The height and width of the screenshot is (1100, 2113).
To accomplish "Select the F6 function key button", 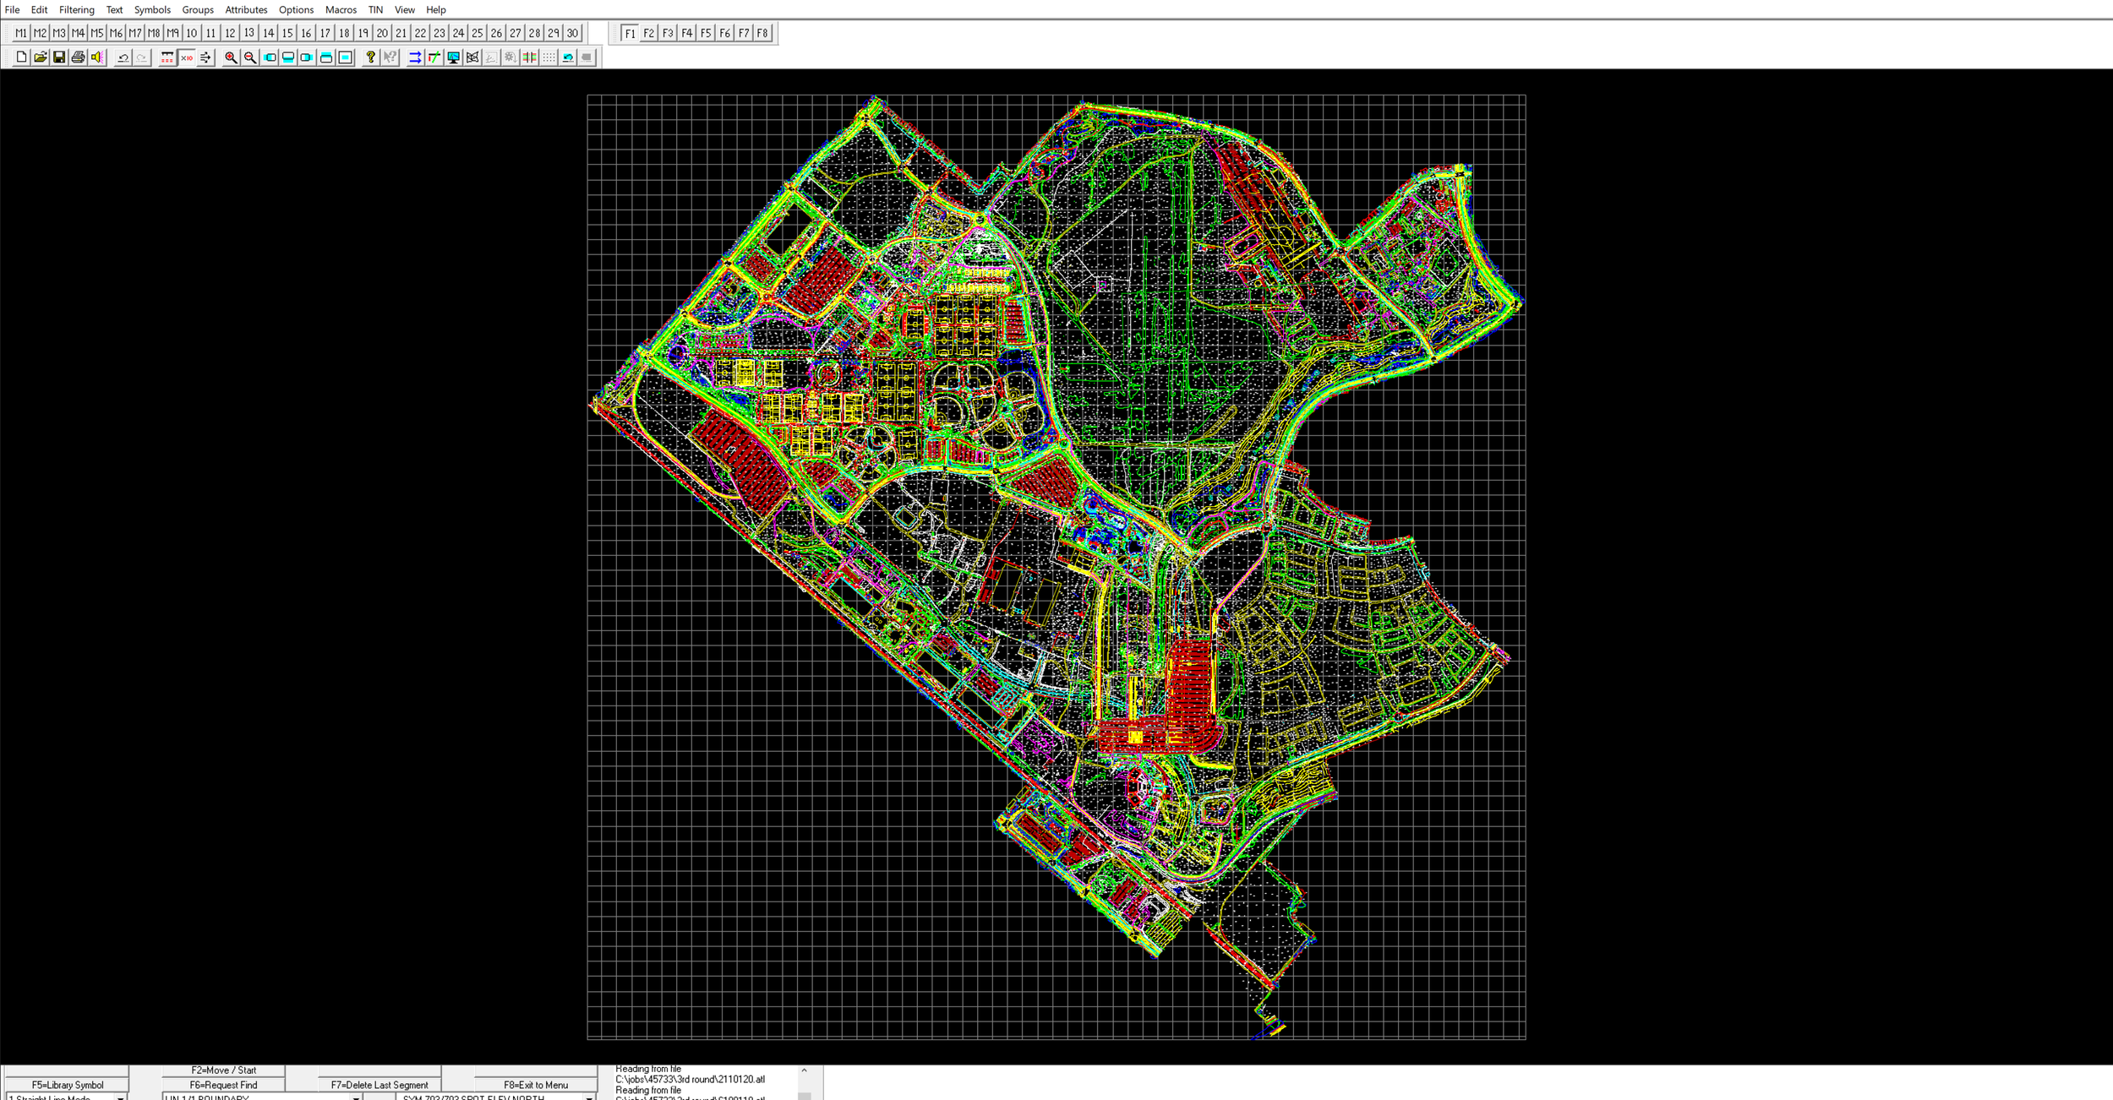I will (725, 33).
